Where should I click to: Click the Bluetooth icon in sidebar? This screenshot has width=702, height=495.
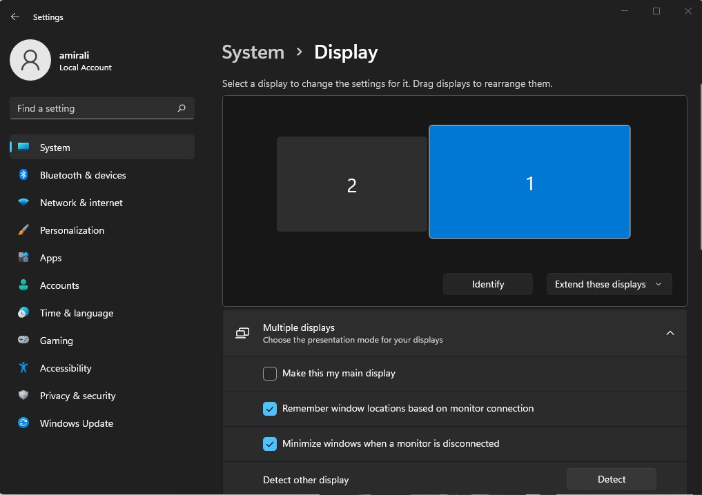[x=23, y=175]
